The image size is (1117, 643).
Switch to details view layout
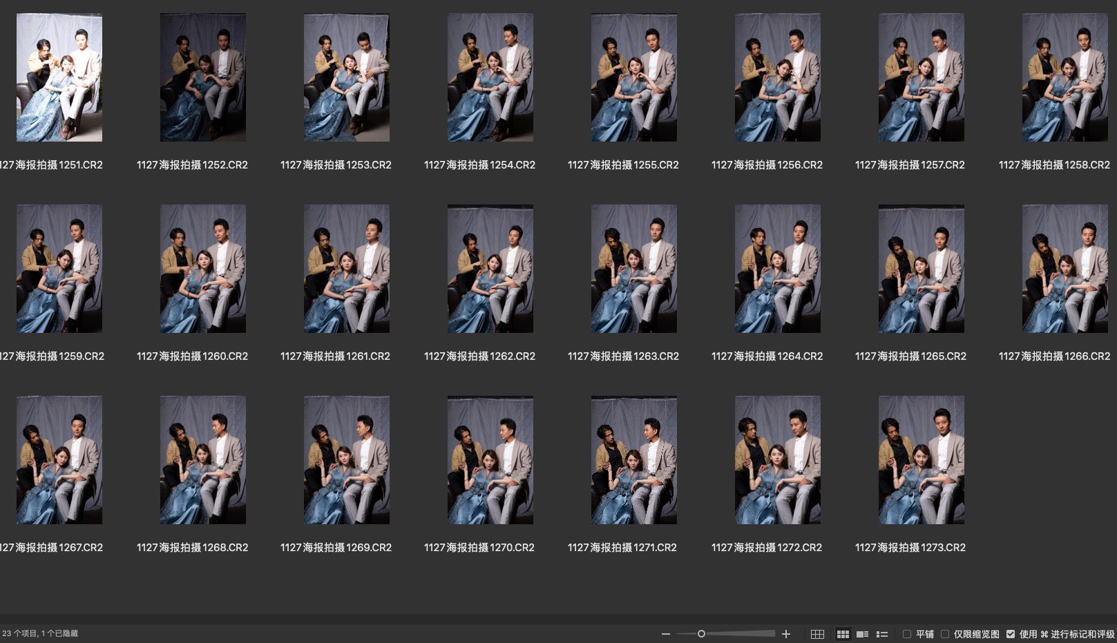point(862,634)
